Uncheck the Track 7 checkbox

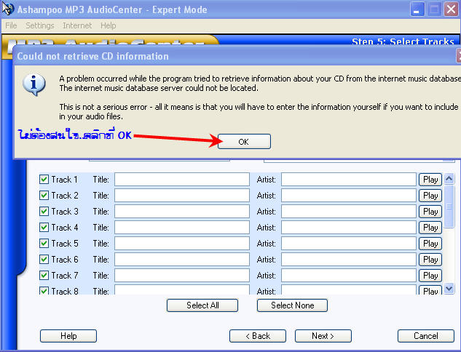click(x=44, y=276)
